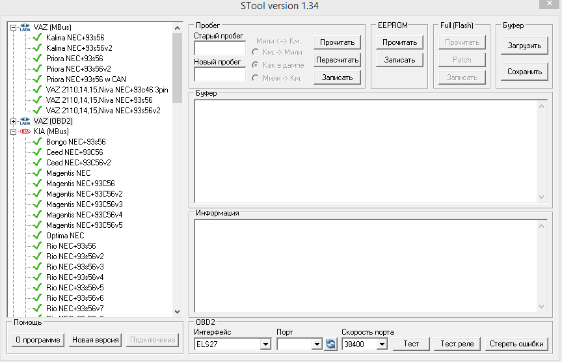Select Rio NEC+93s56 in tree
The height and width of the screenshot is (362, 562).
pyautogui.click(x=71, y=245)
